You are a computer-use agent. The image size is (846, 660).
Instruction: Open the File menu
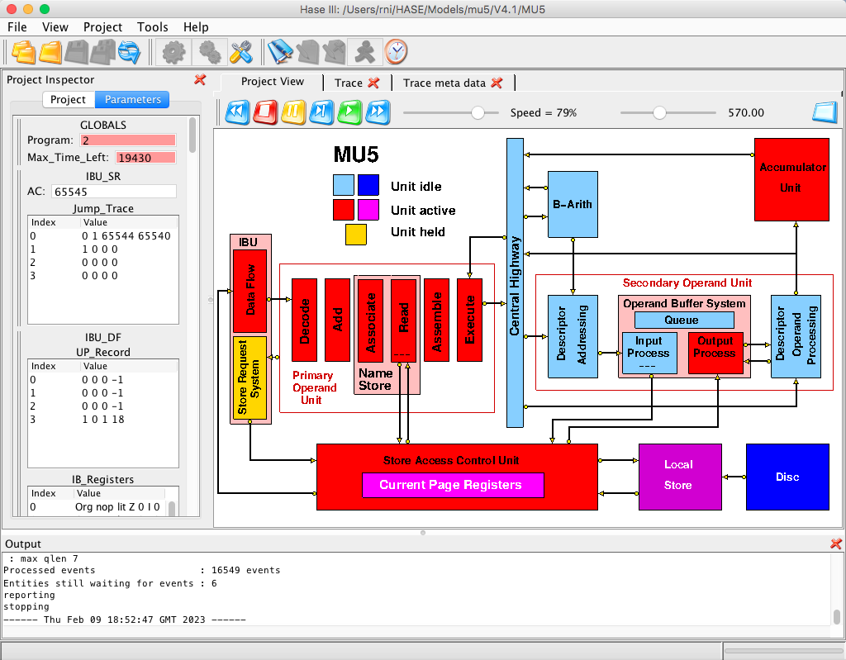pyautogui.click(x=17, y=27)
